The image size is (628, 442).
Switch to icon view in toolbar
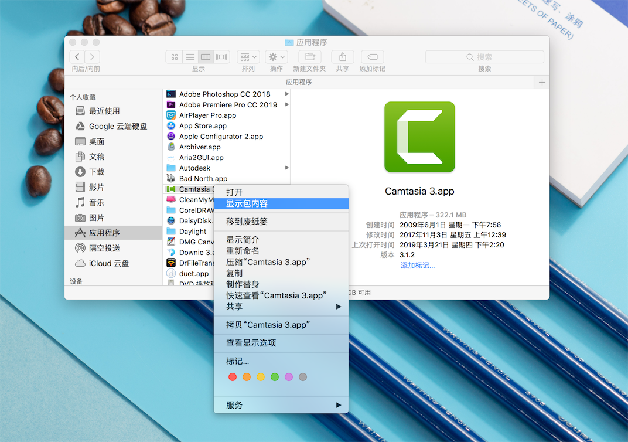(x=174, y=57)
